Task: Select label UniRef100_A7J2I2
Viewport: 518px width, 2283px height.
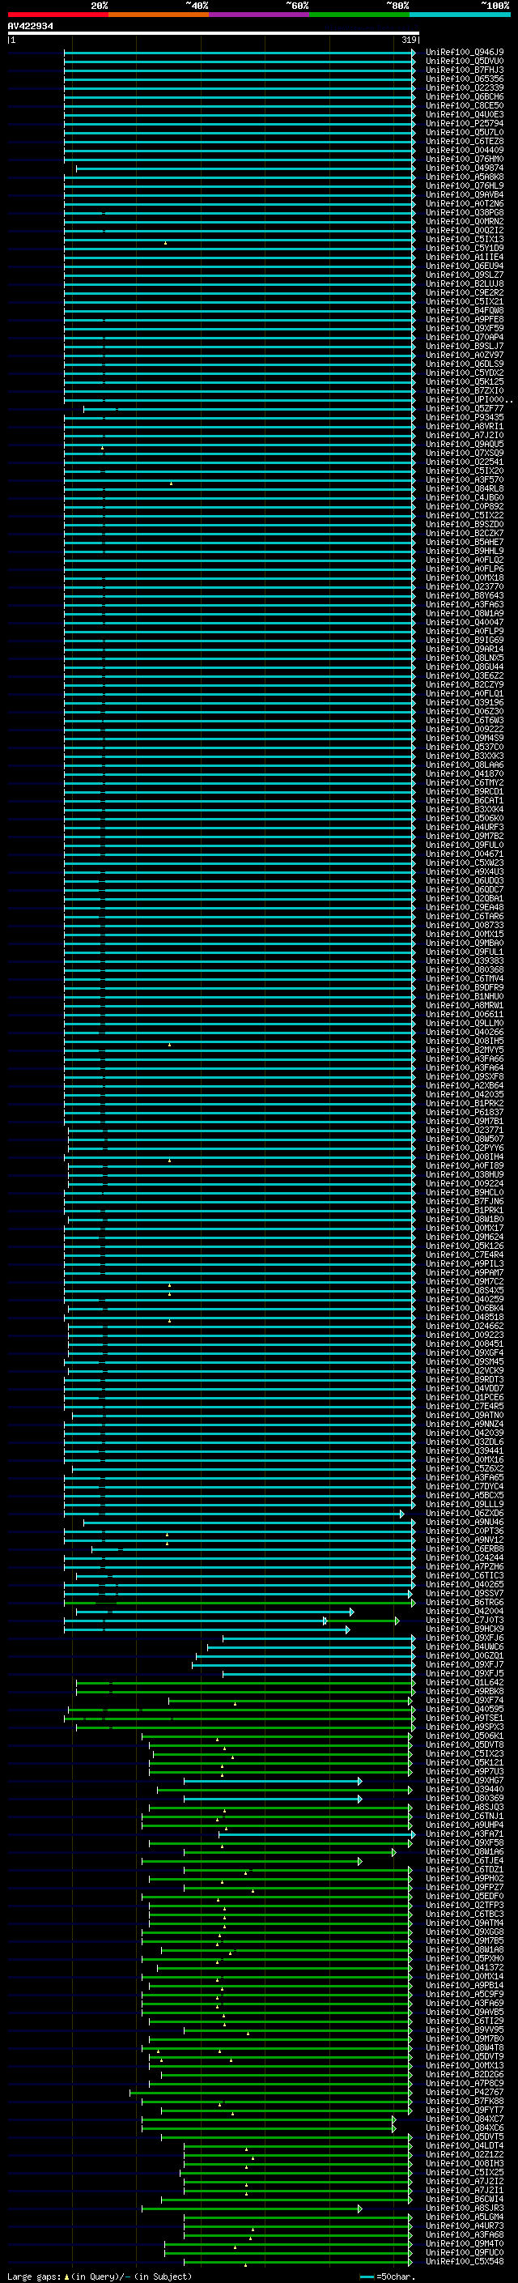Action: [x=465, y=2181]
